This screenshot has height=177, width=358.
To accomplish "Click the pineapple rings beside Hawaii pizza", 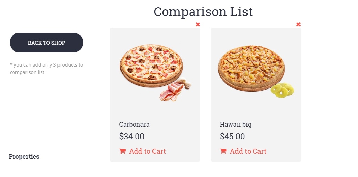I will (283, 91).
